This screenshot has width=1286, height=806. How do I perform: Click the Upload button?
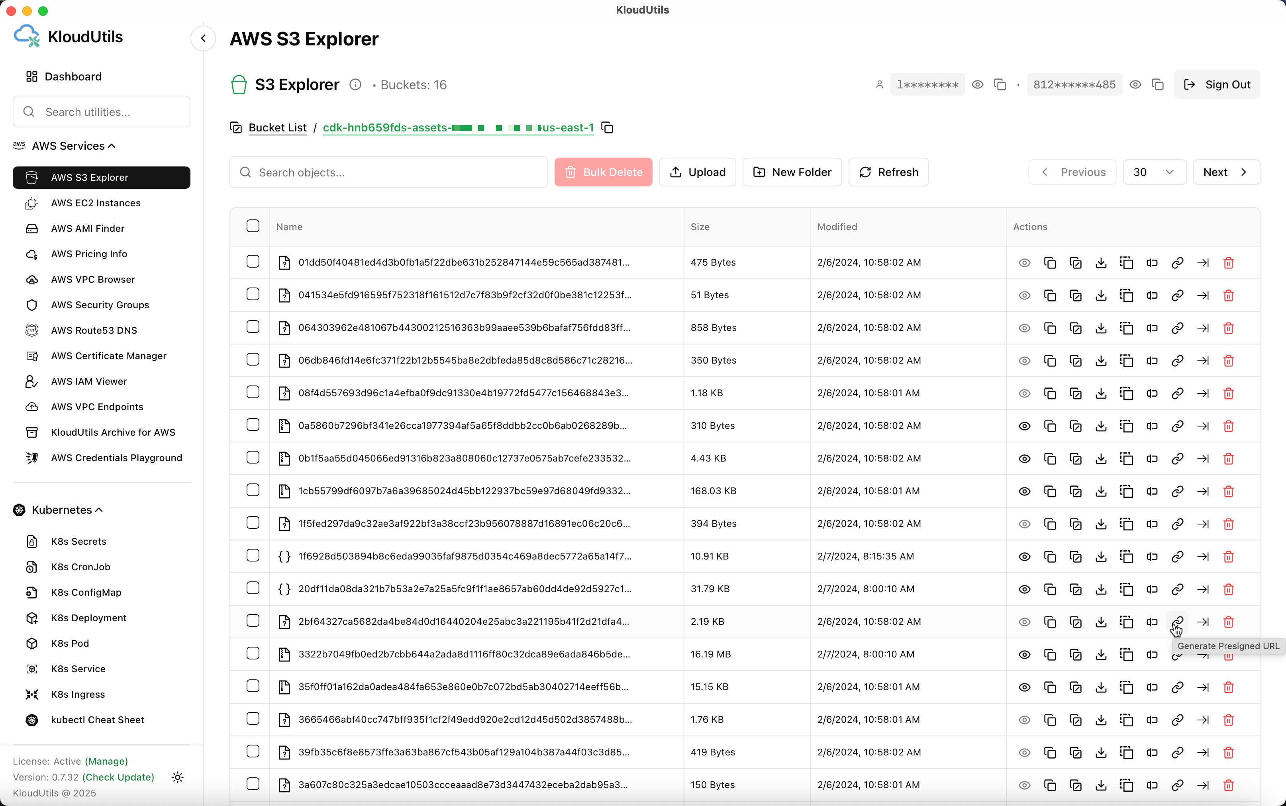click(697, 172)
